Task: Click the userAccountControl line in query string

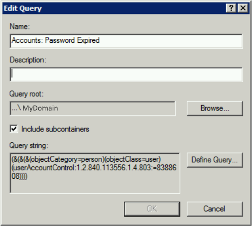Action: click(94, 168)
